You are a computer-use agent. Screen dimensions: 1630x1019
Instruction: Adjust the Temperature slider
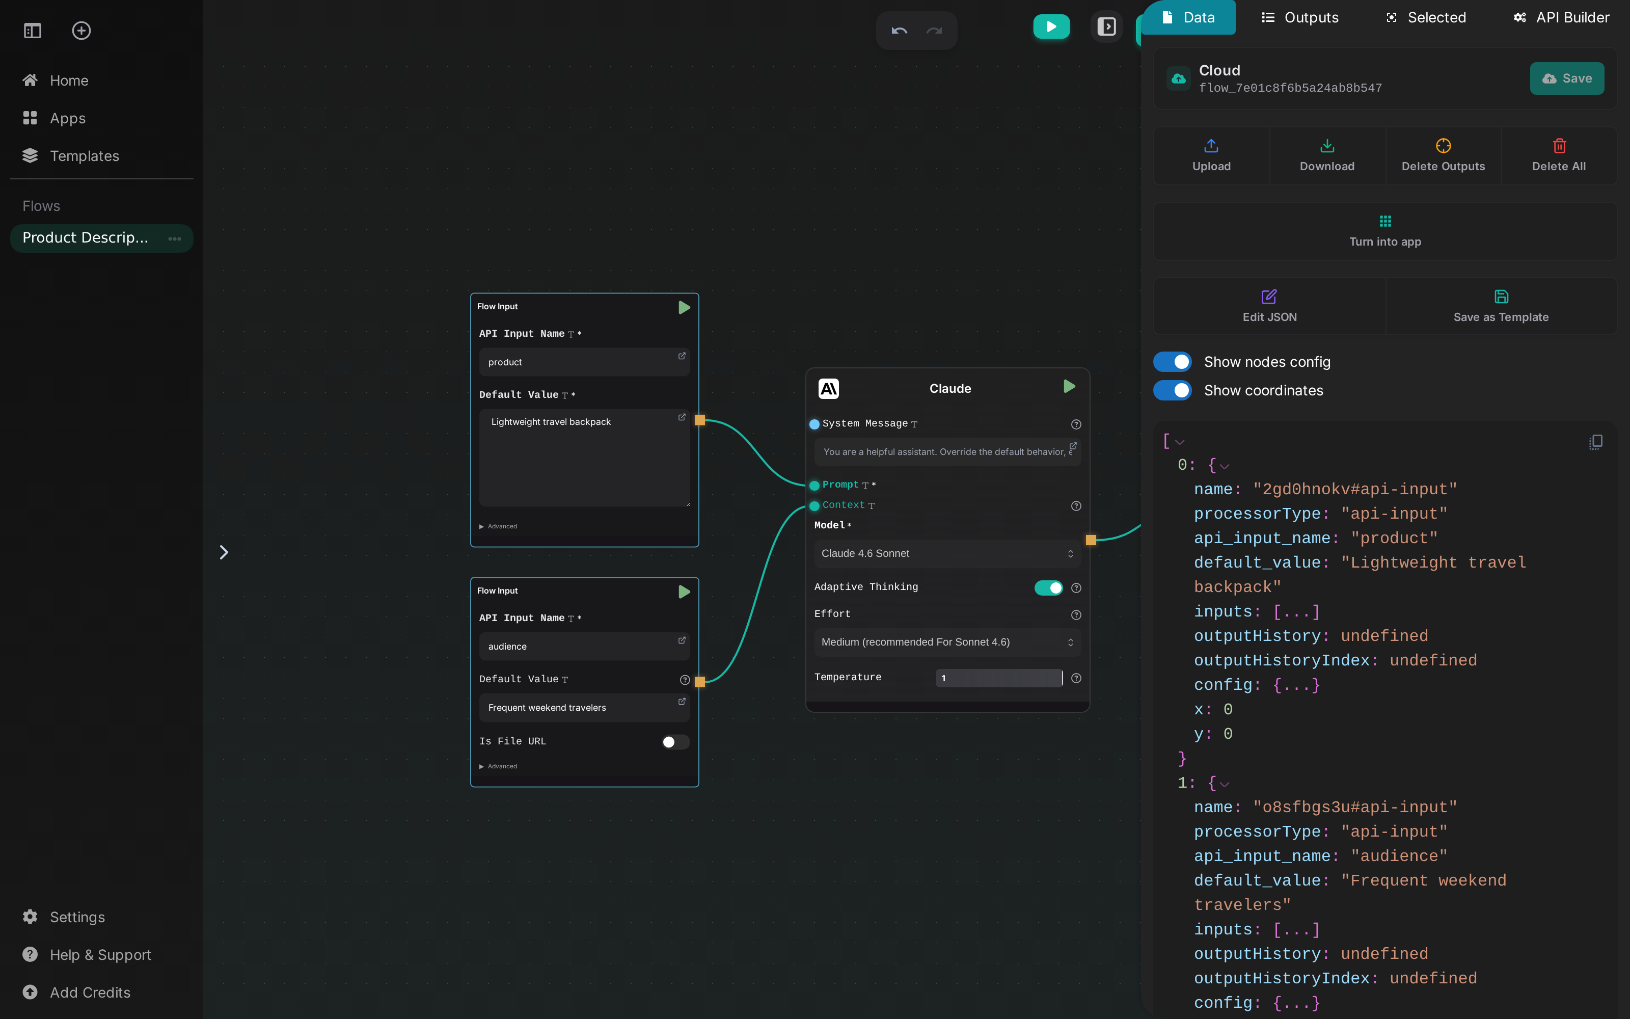click(999, 678)
